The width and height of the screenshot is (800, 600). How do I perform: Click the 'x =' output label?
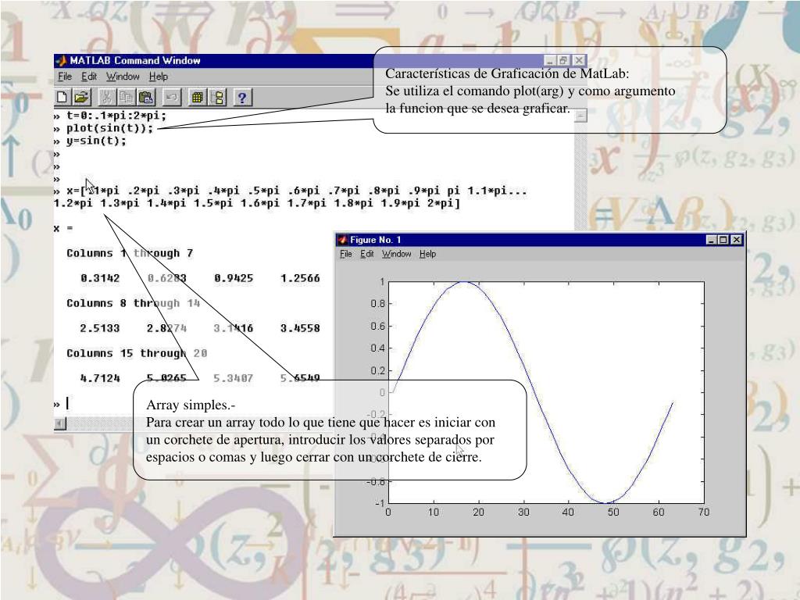click(63, 228)
